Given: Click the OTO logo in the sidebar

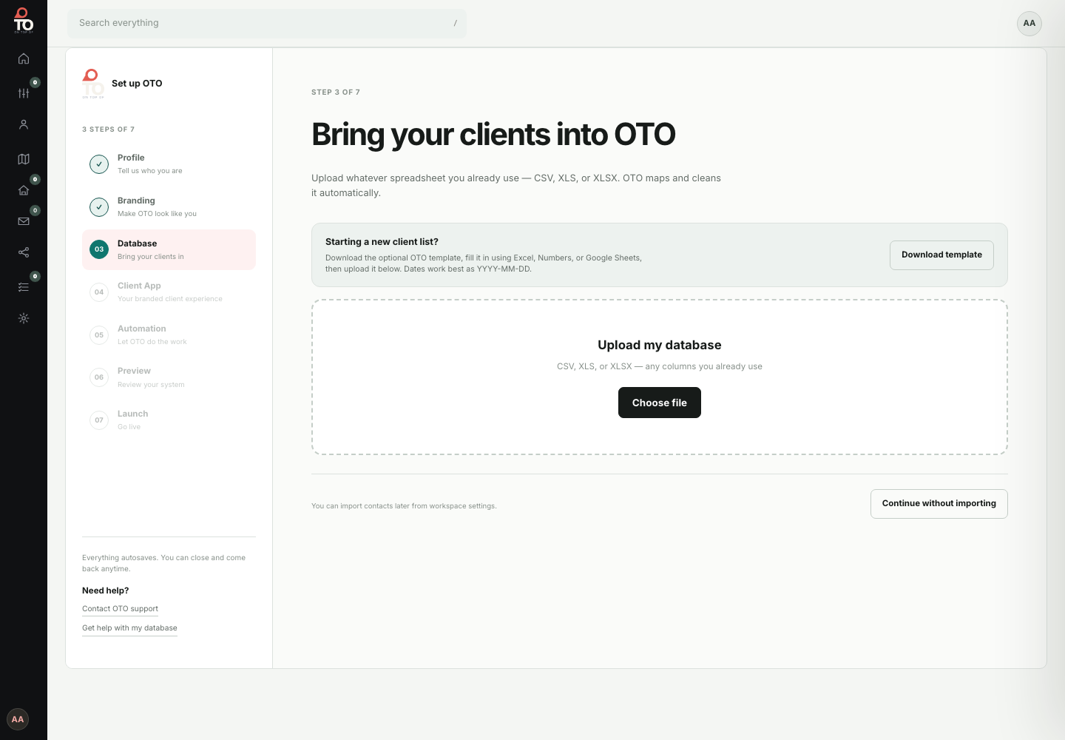Looking at the screenshot, I should click(24, 21).
